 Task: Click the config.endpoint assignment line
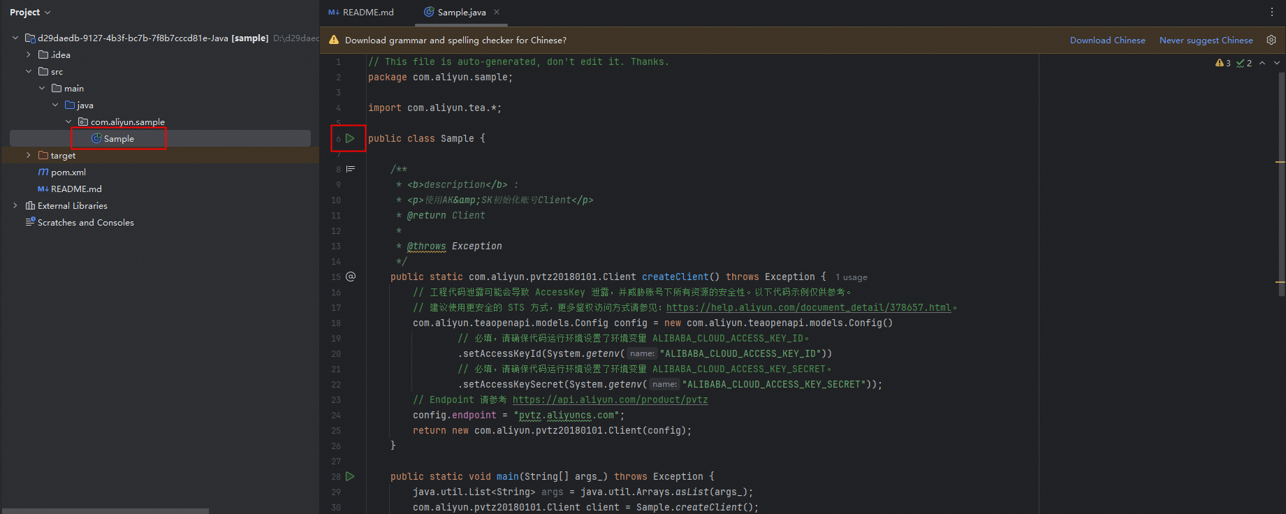point(518,415)
